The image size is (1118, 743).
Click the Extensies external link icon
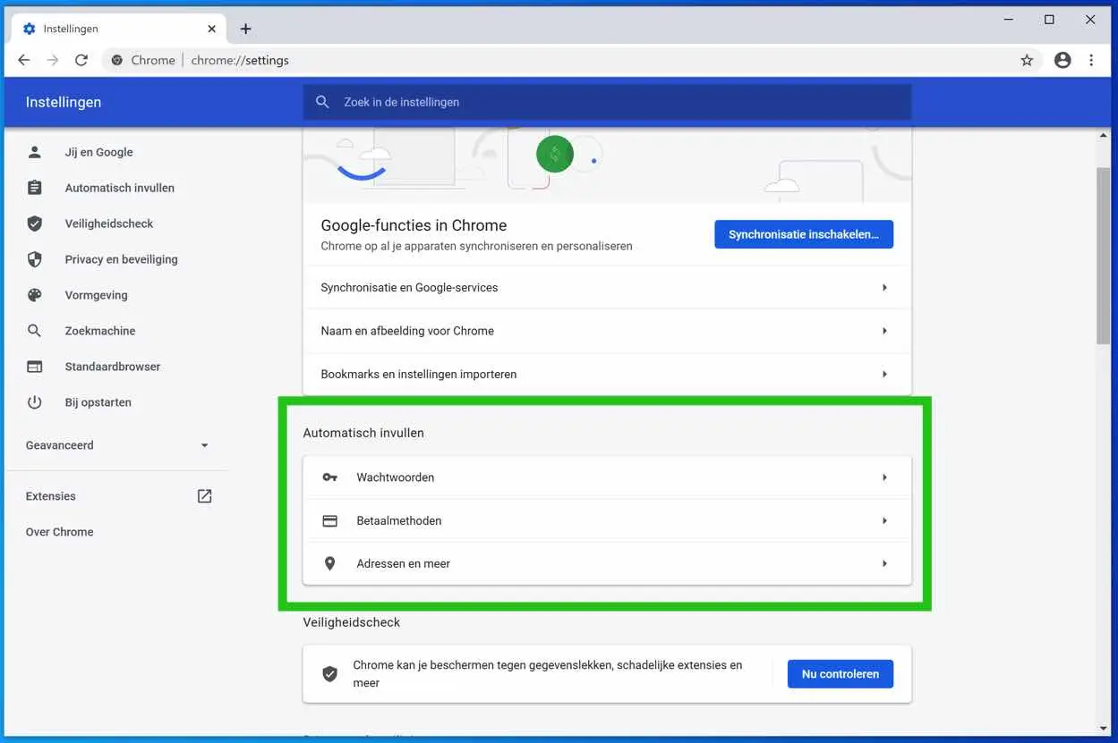point(205,496)
